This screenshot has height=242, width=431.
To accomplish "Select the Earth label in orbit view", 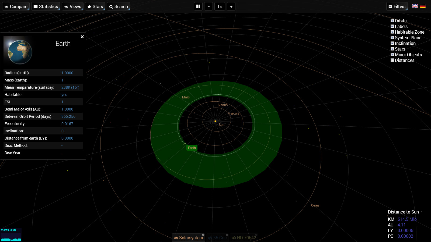I will [192, 148].
